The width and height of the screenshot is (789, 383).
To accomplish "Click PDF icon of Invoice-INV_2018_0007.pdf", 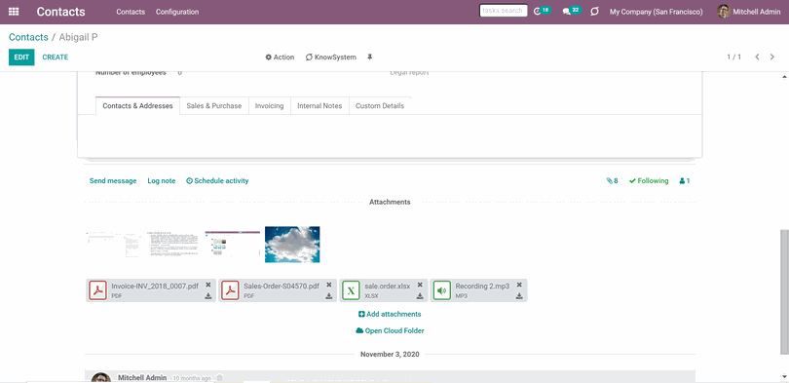I will tap(98, 290).
